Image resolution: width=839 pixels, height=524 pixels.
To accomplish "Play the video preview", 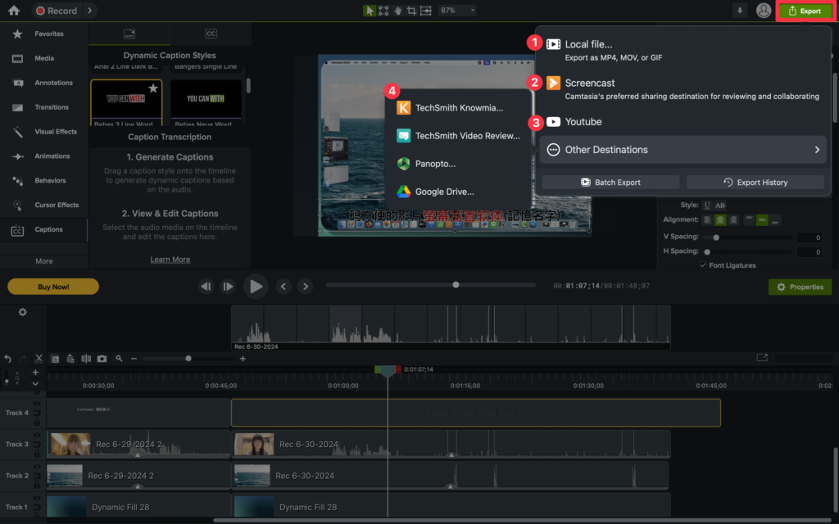I will coord(256,287).
